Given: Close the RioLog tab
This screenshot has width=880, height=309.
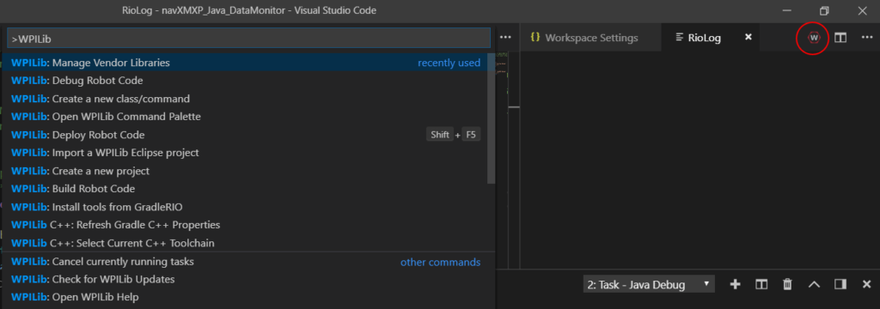Looking at the screenshot, I should click(748, 37).
